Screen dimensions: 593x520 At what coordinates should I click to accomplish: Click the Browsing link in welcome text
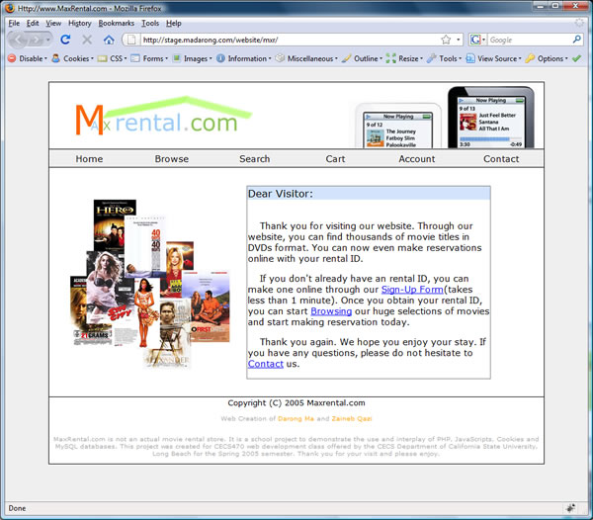330,311
